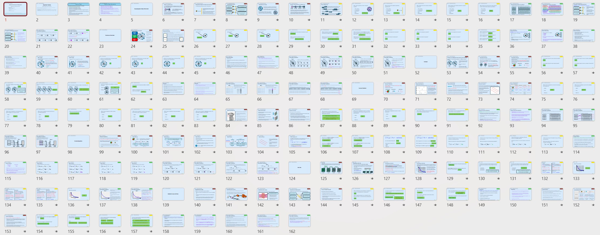Image resolution: width=600 pixels, height=235 pixels.
Task: Select slide 69 Nuclear Radiation thumbnail
Action: [x=363, y=88]
